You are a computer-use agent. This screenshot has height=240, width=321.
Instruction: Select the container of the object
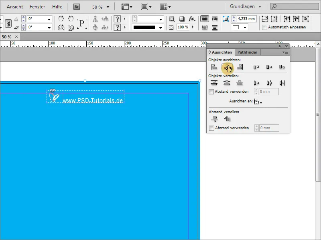click(95, 19)
